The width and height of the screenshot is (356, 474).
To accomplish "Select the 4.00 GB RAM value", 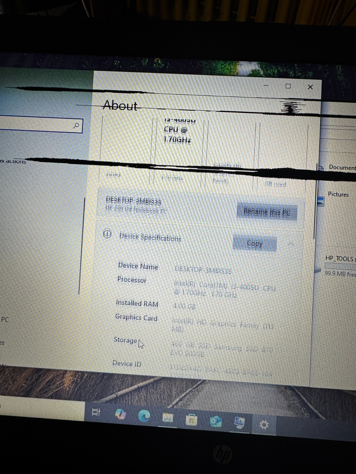I will click(185, 306).
